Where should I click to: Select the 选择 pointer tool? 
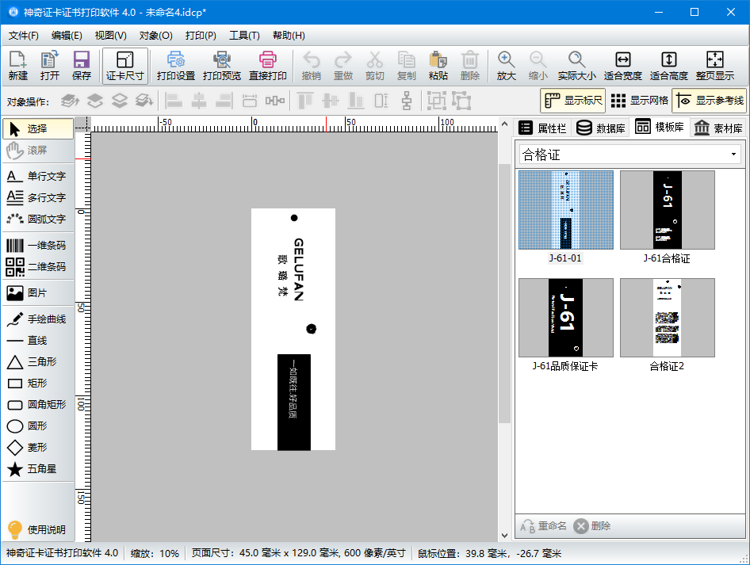pyautogui.click(x=38, y=128)
